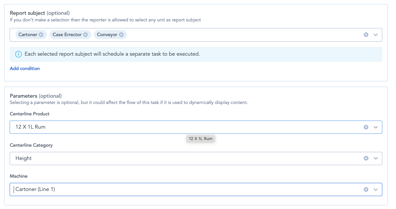This screenshot has height=209, width=396.
Task: Clear the Centerline Category selection
Action: click(366, 158)
